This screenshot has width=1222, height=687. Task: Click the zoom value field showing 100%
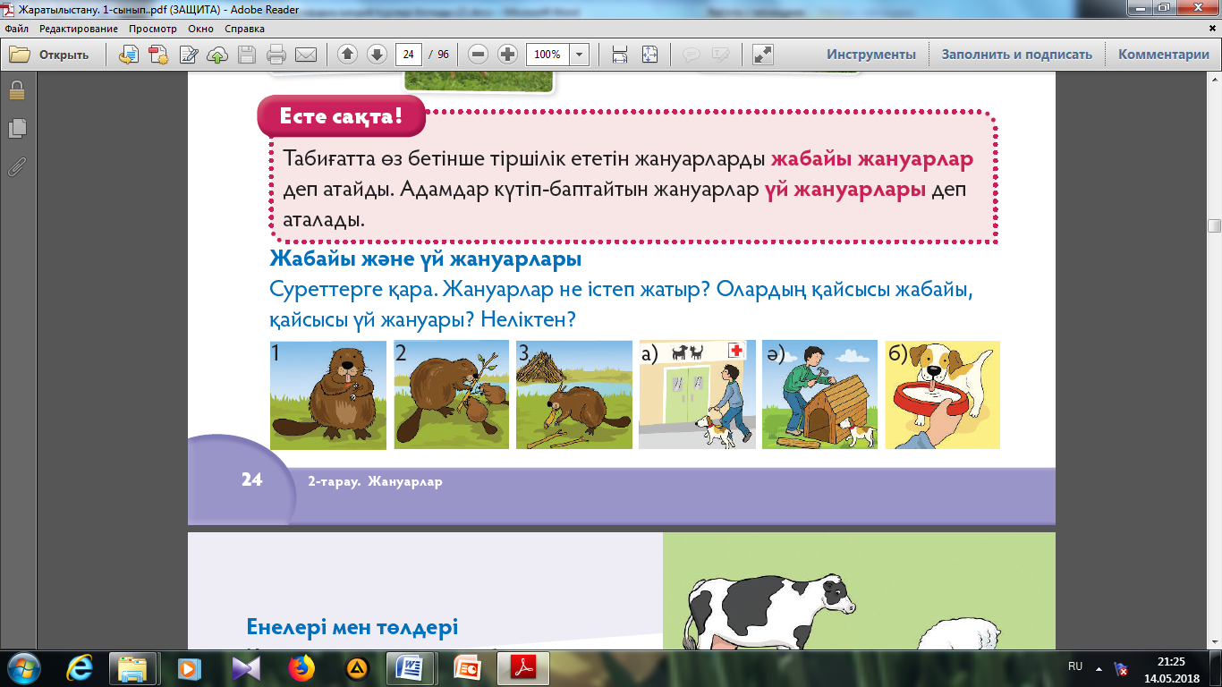pyautogui.click(x=547, y=55)
